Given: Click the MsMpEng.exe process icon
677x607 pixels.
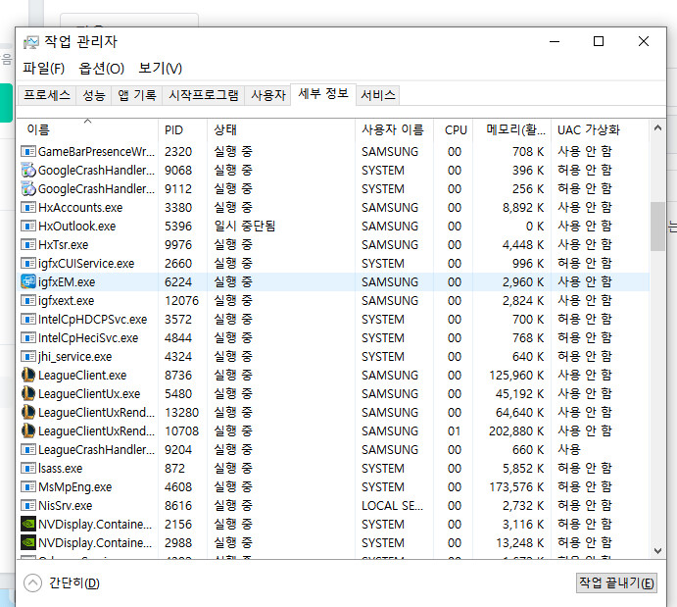Looking at the screenshot, I should click(x=28, y=487).
